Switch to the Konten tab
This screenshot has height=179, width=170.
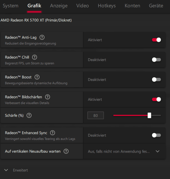coord(132,6)
